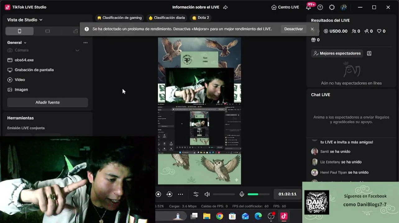Screen dimensions: 399x223
Task: Click the Emisión LIVE conjunta label
Action: [x=26, y=128]
